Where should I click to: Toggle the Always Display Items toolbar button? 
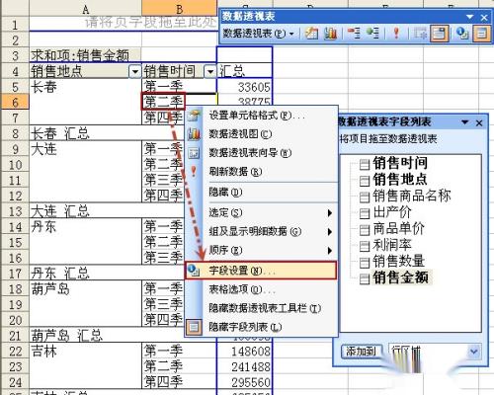(440, 34)
